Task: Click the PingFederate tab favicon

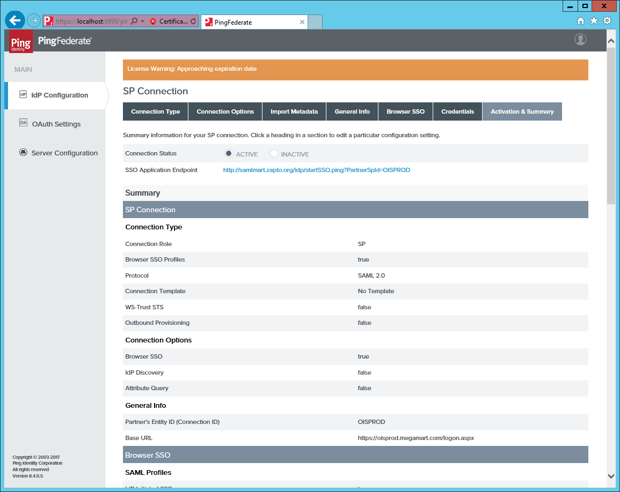Action: pyautogui.click(x=209, y=22)
